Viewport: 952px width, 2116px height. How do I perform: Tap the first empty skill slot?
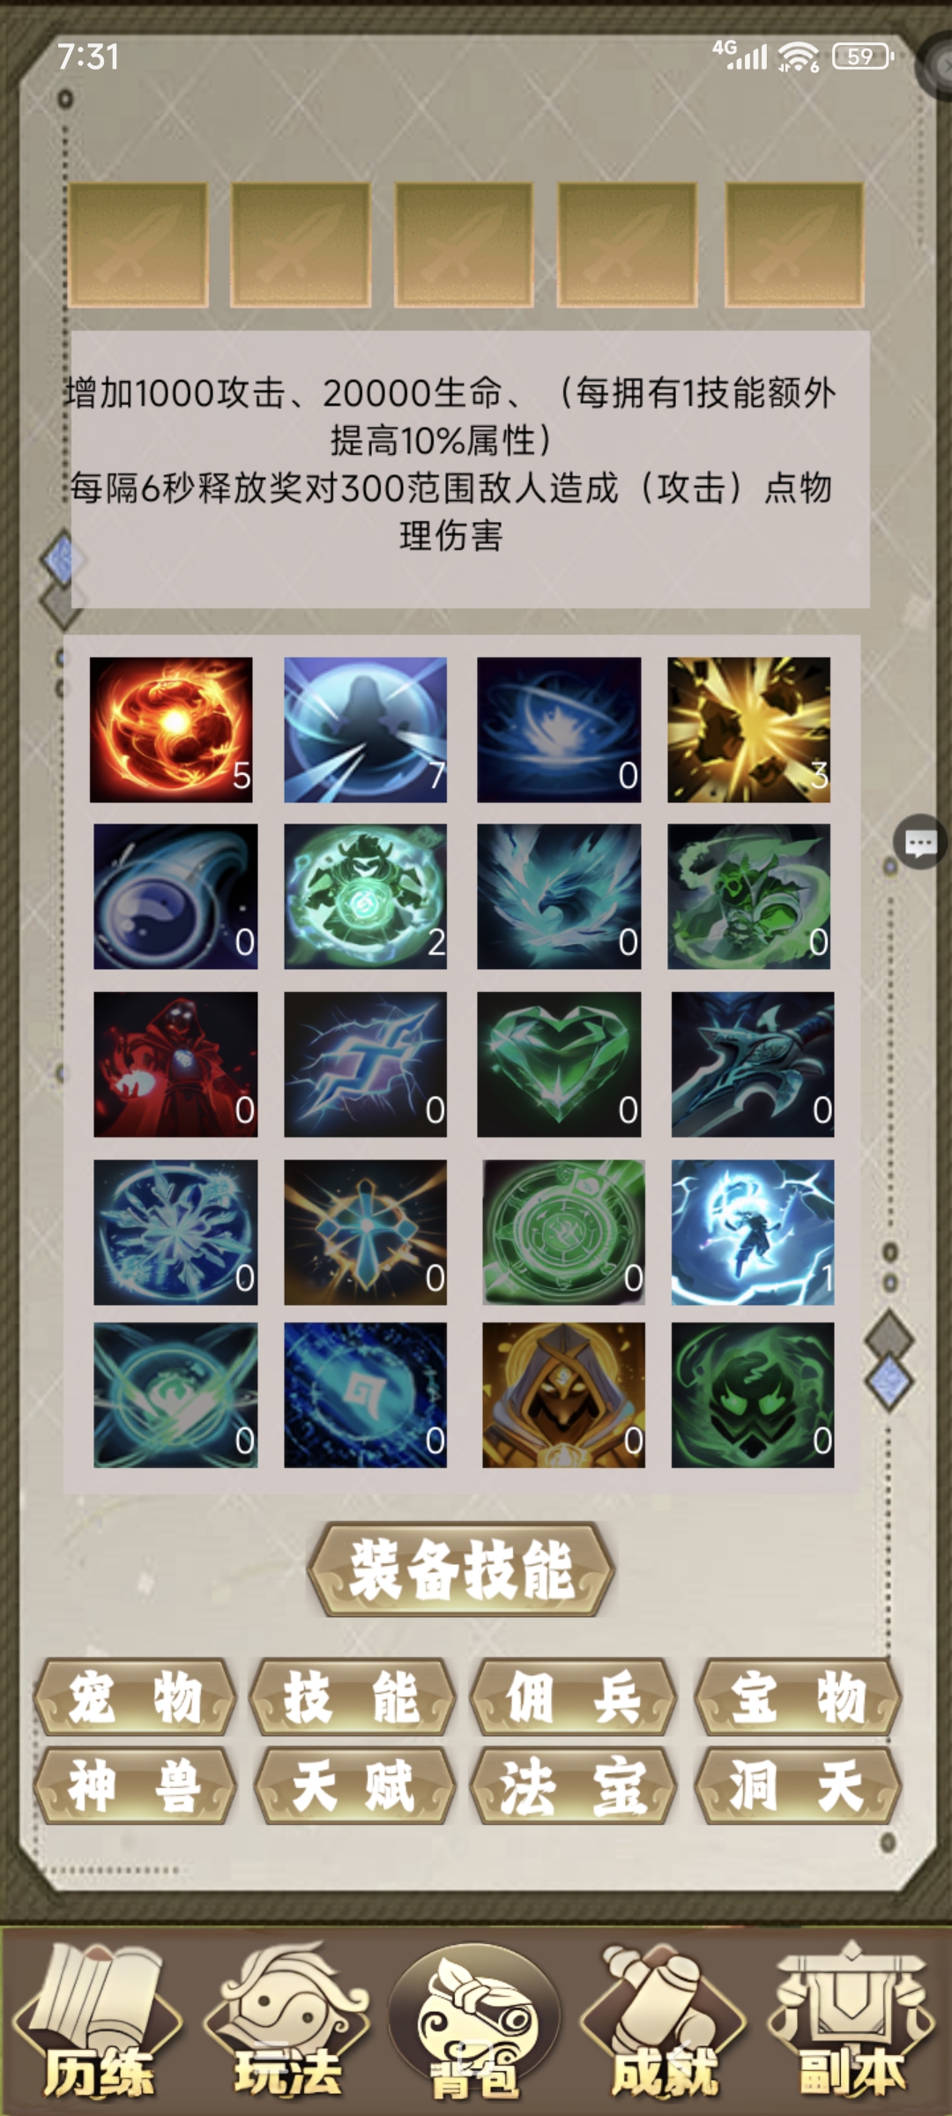138,245
